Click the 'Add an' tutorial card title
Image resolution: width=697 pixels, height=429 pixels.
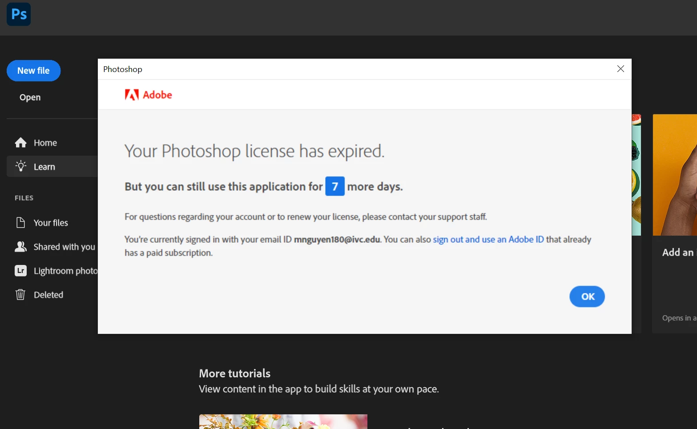pos(678,253)
